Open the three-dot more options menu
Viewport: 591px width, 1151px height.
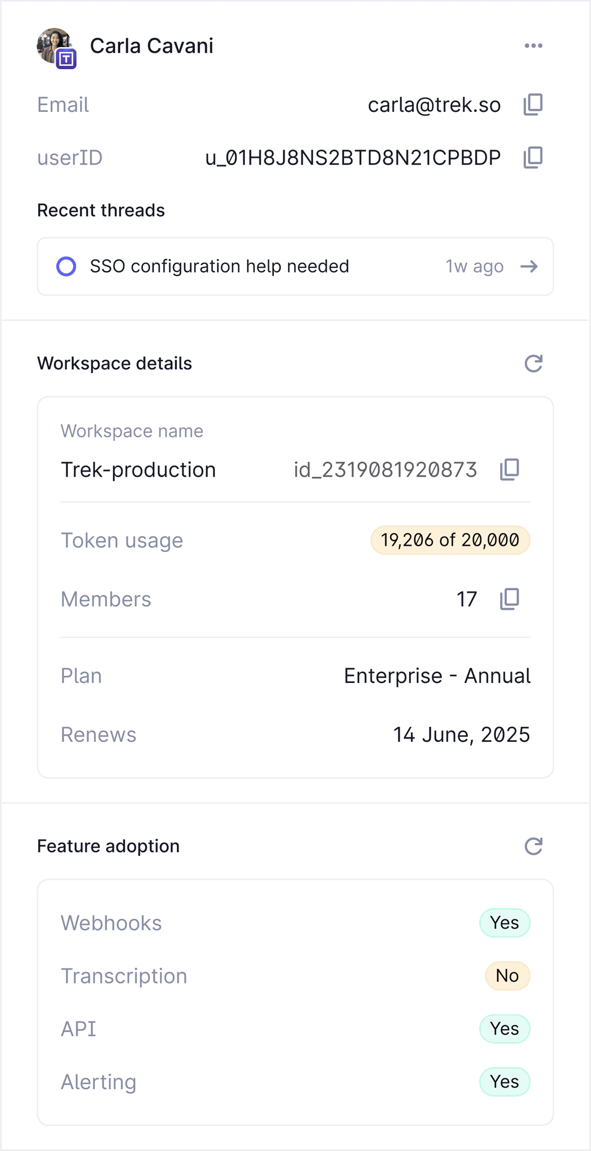pyautogui.click(x=533, y=46)
